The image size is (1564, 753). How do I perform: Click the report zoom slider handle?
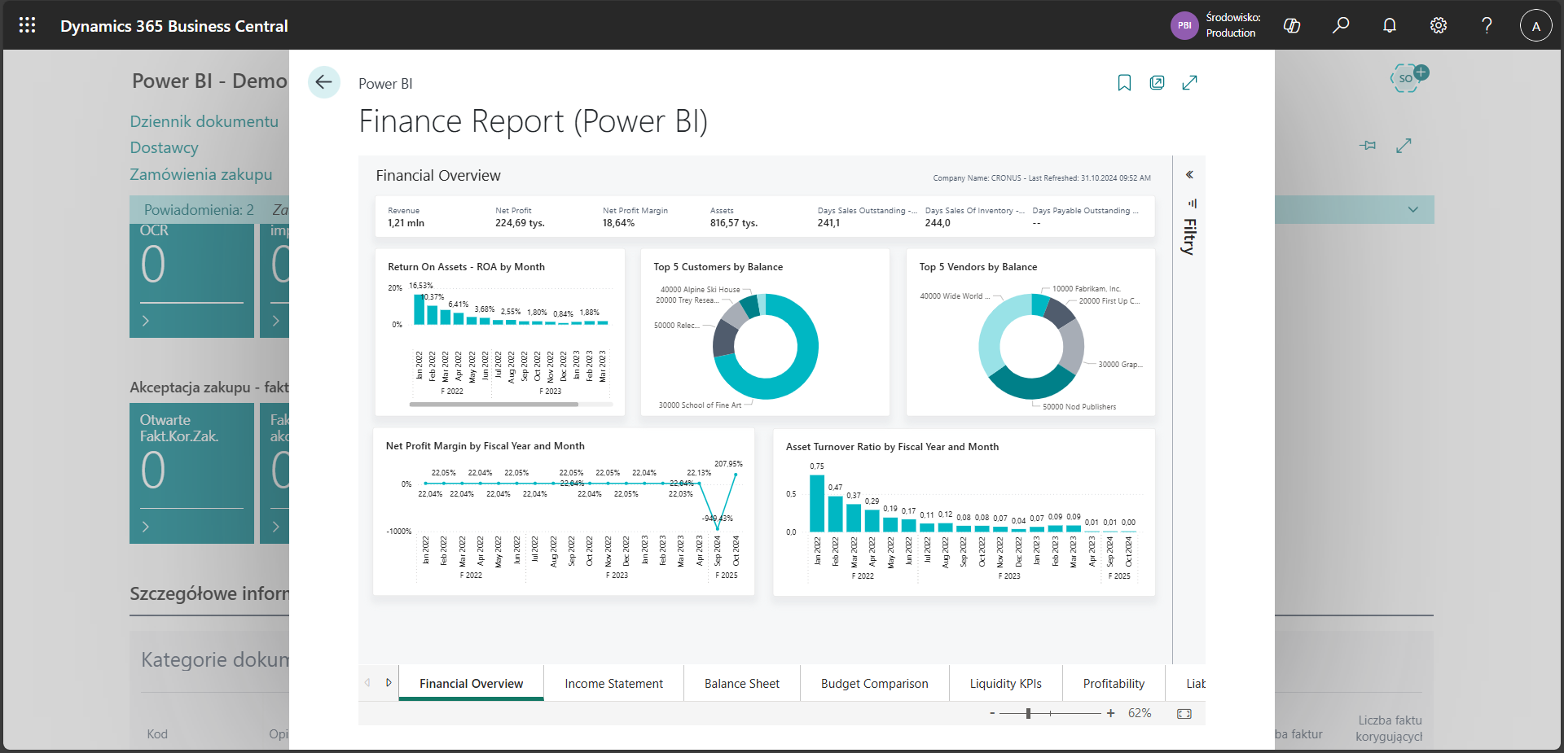tap(1028, 713)
